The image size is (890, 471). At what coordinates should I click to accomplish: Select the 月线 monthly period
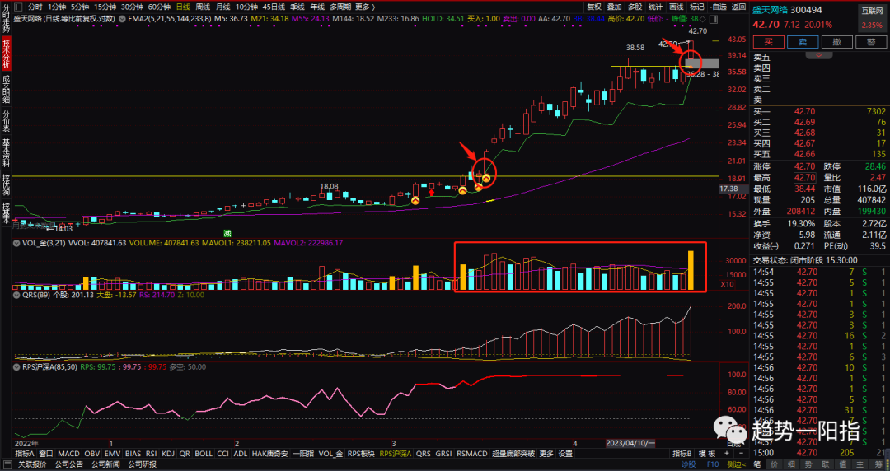click(222, 7)
